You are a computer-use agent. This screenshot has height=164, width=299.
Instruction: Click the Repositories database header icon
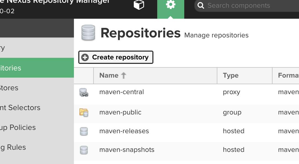pyautogui.click(x=88, y=33)
